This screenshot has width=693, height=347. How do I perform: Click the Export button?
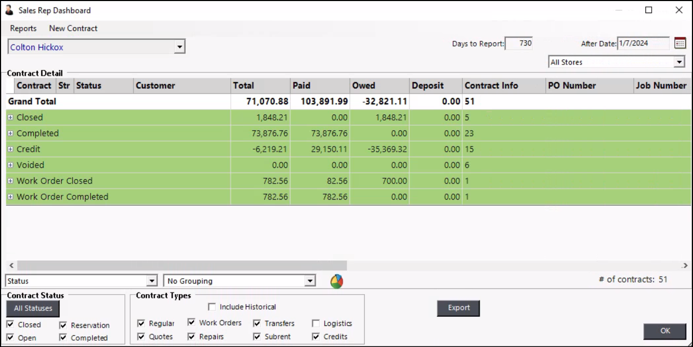click(458, 308)
